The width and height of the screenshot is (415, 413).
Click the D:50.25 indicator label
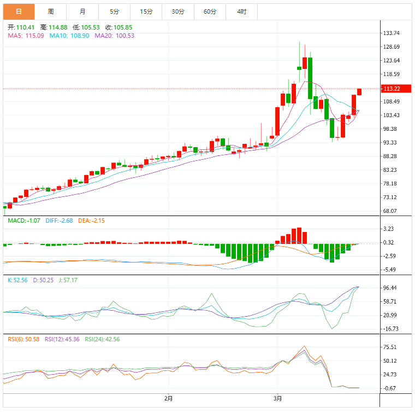coord(43,281)
